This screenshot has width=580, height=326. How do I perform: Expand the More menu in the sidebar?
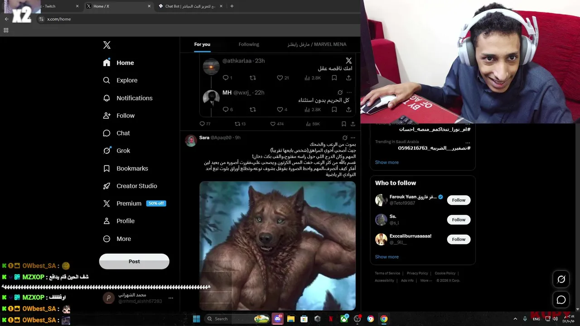[x=117, y=239]
